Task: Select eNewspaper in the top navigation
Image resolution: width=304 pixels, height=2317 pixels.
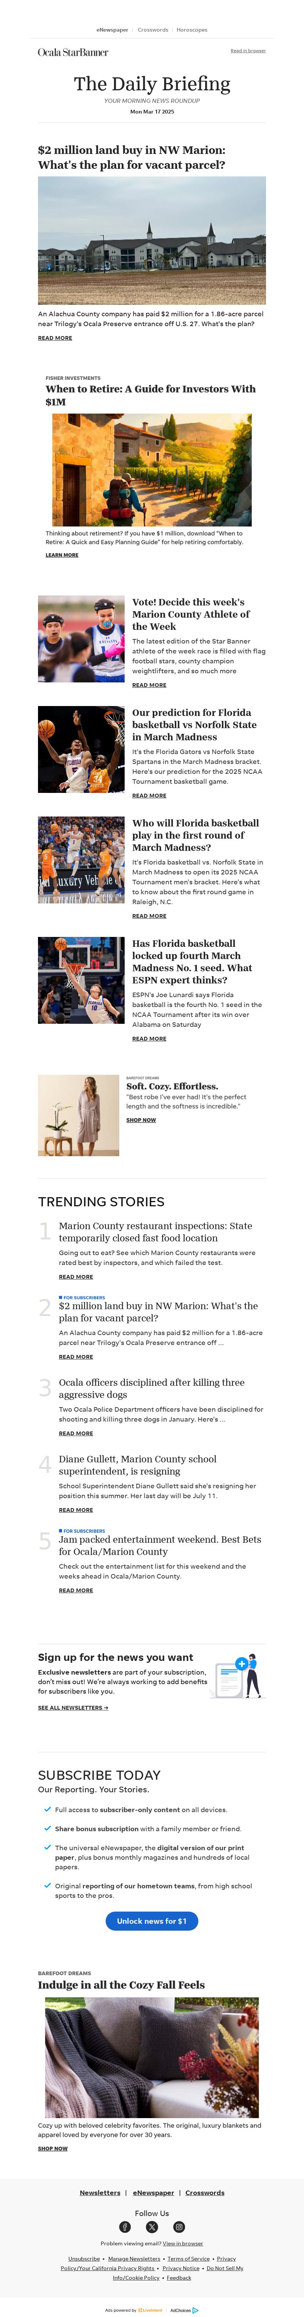Action: 112,30
